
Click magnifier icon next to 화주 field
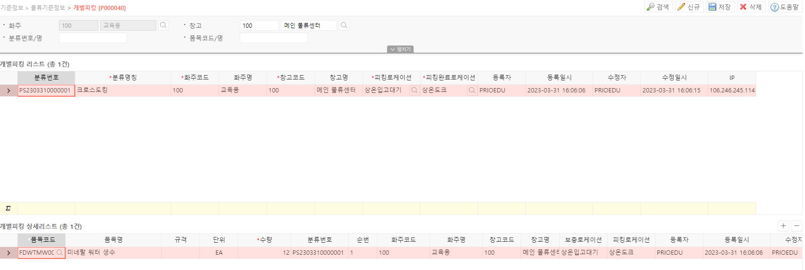click(x=163, y=25)
